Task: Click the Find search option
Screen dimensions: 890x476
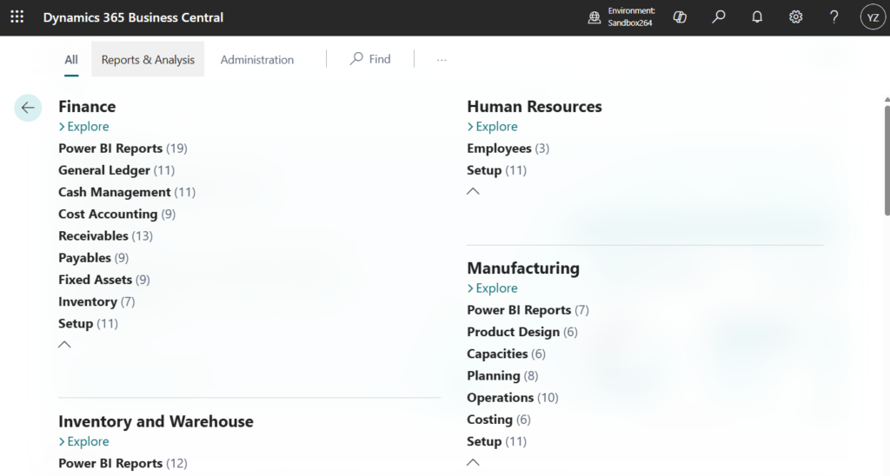Action: [370, 59]
